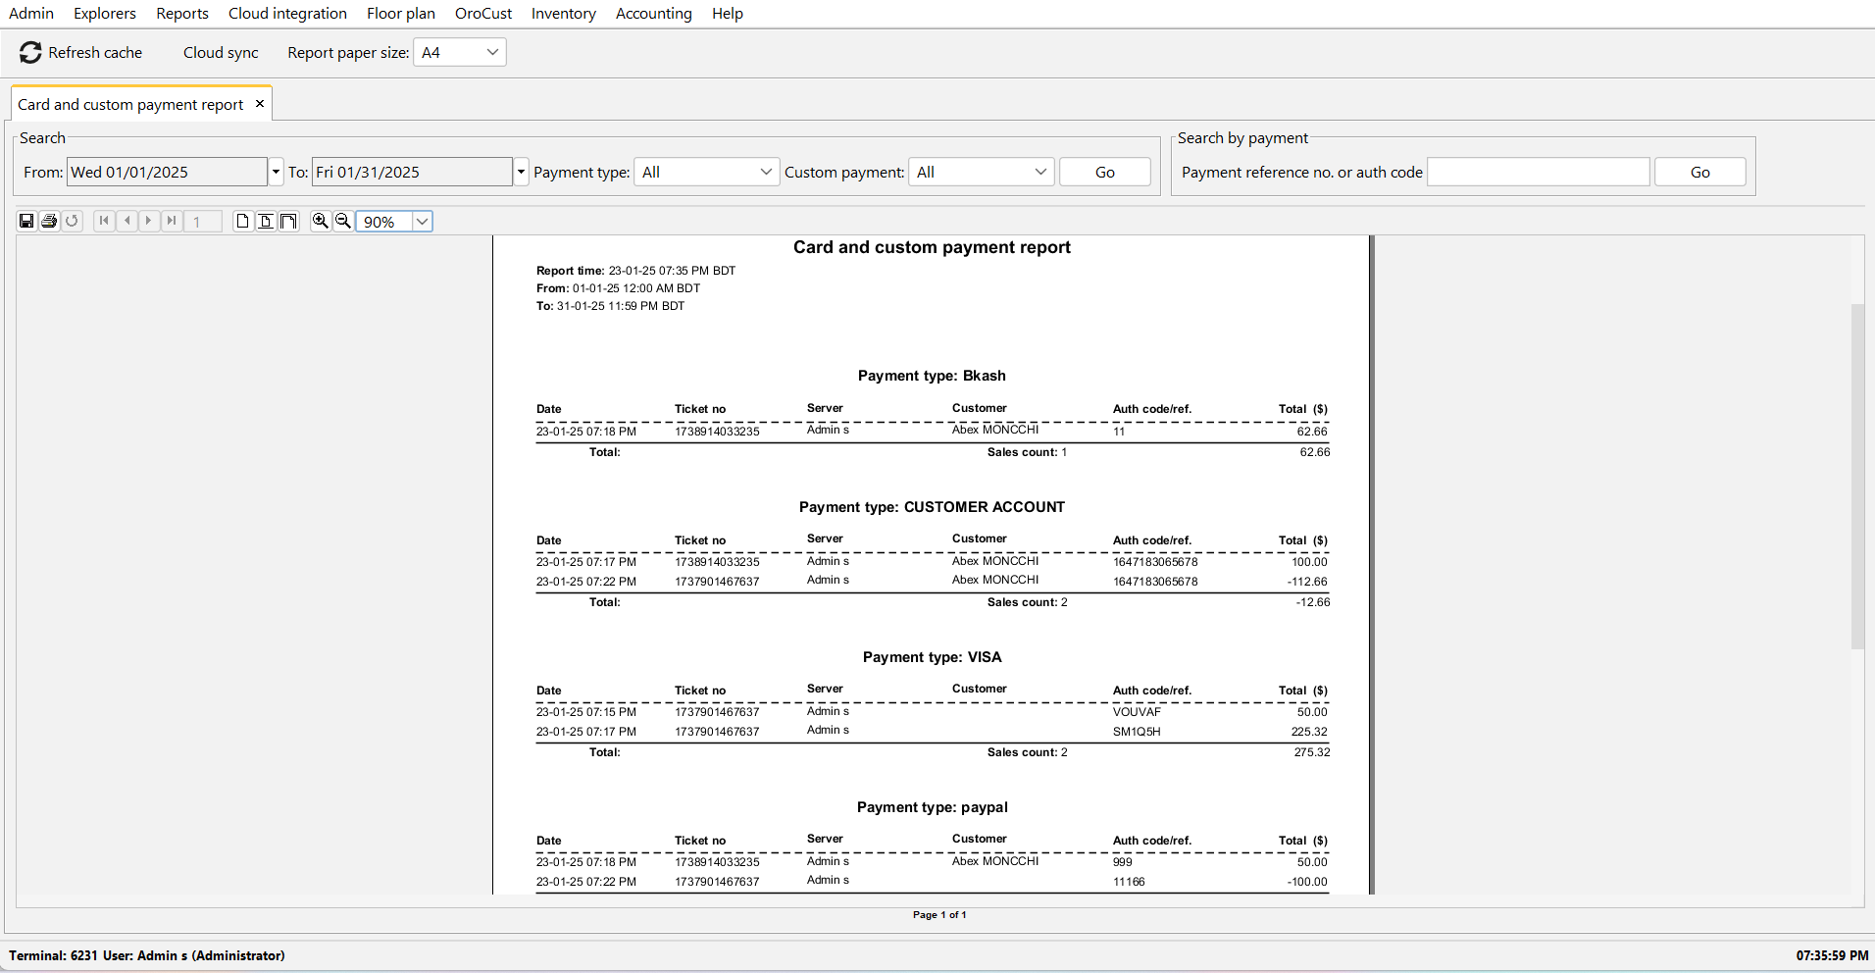This screenshot has width=1875, height=973.
Task: Open the Cloud integration menu
Action: (287, 14)
